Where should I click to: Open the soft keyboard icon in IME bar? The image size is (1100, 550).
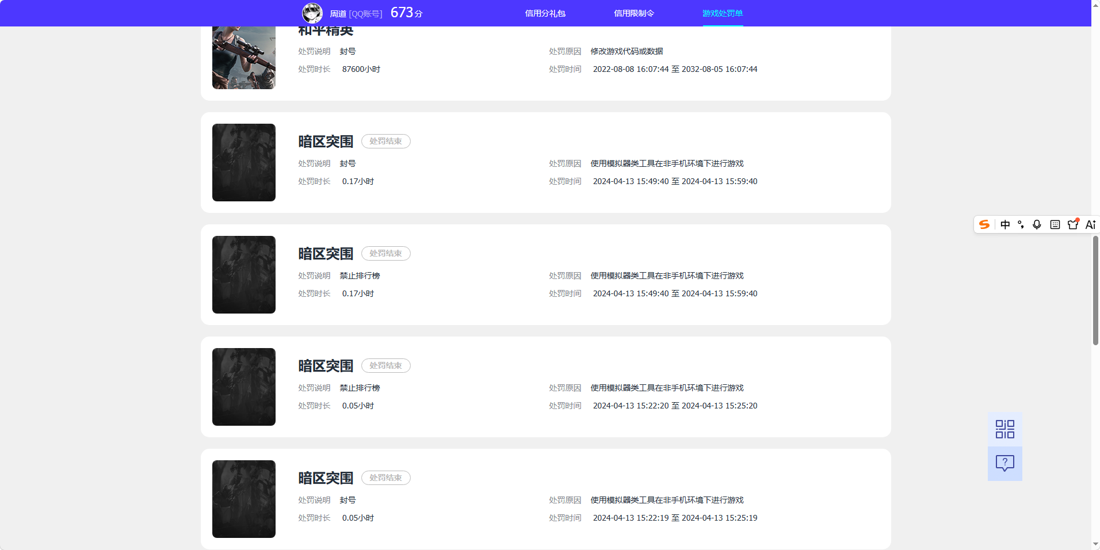pos(1055,224)
